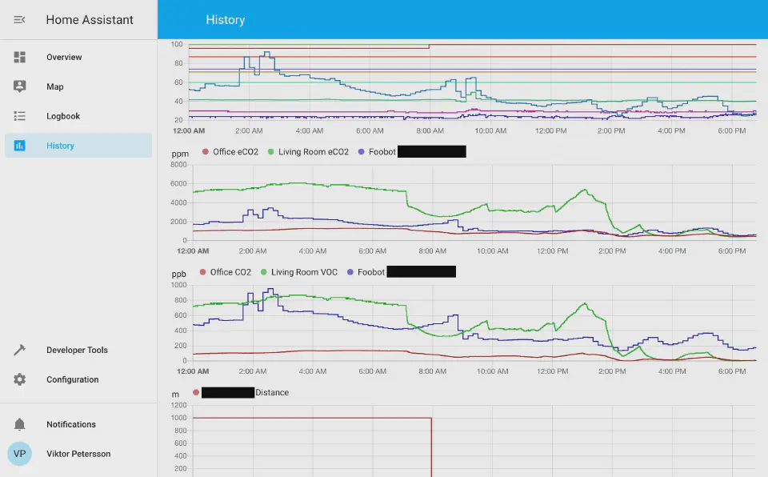The height and width of the screenshot is (477, 768).
Task: Select the Configuration menu item
Action: [72, 380]
